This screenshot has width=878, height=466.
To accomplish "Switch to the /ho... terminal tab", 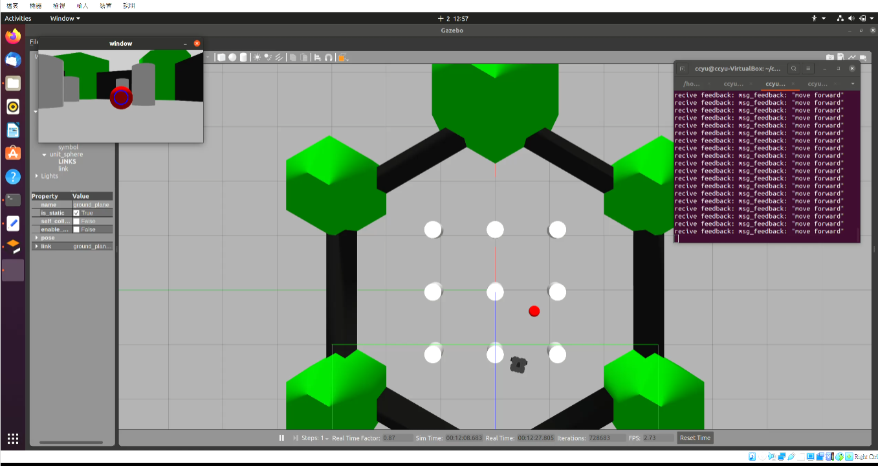I will [x=691, y=83].
